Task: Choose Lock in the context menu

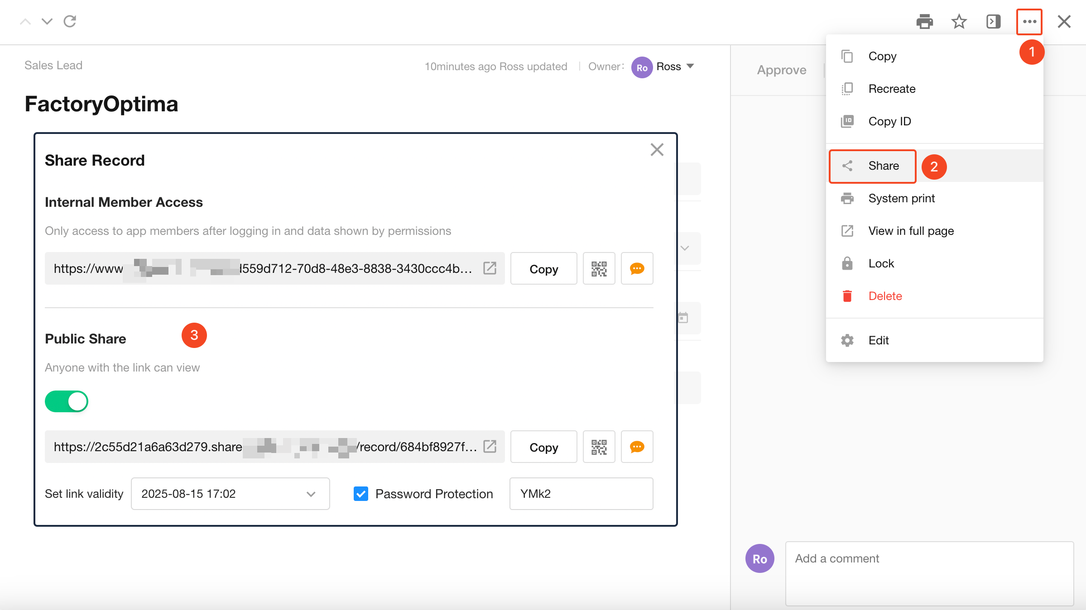Action: (881, 263)
